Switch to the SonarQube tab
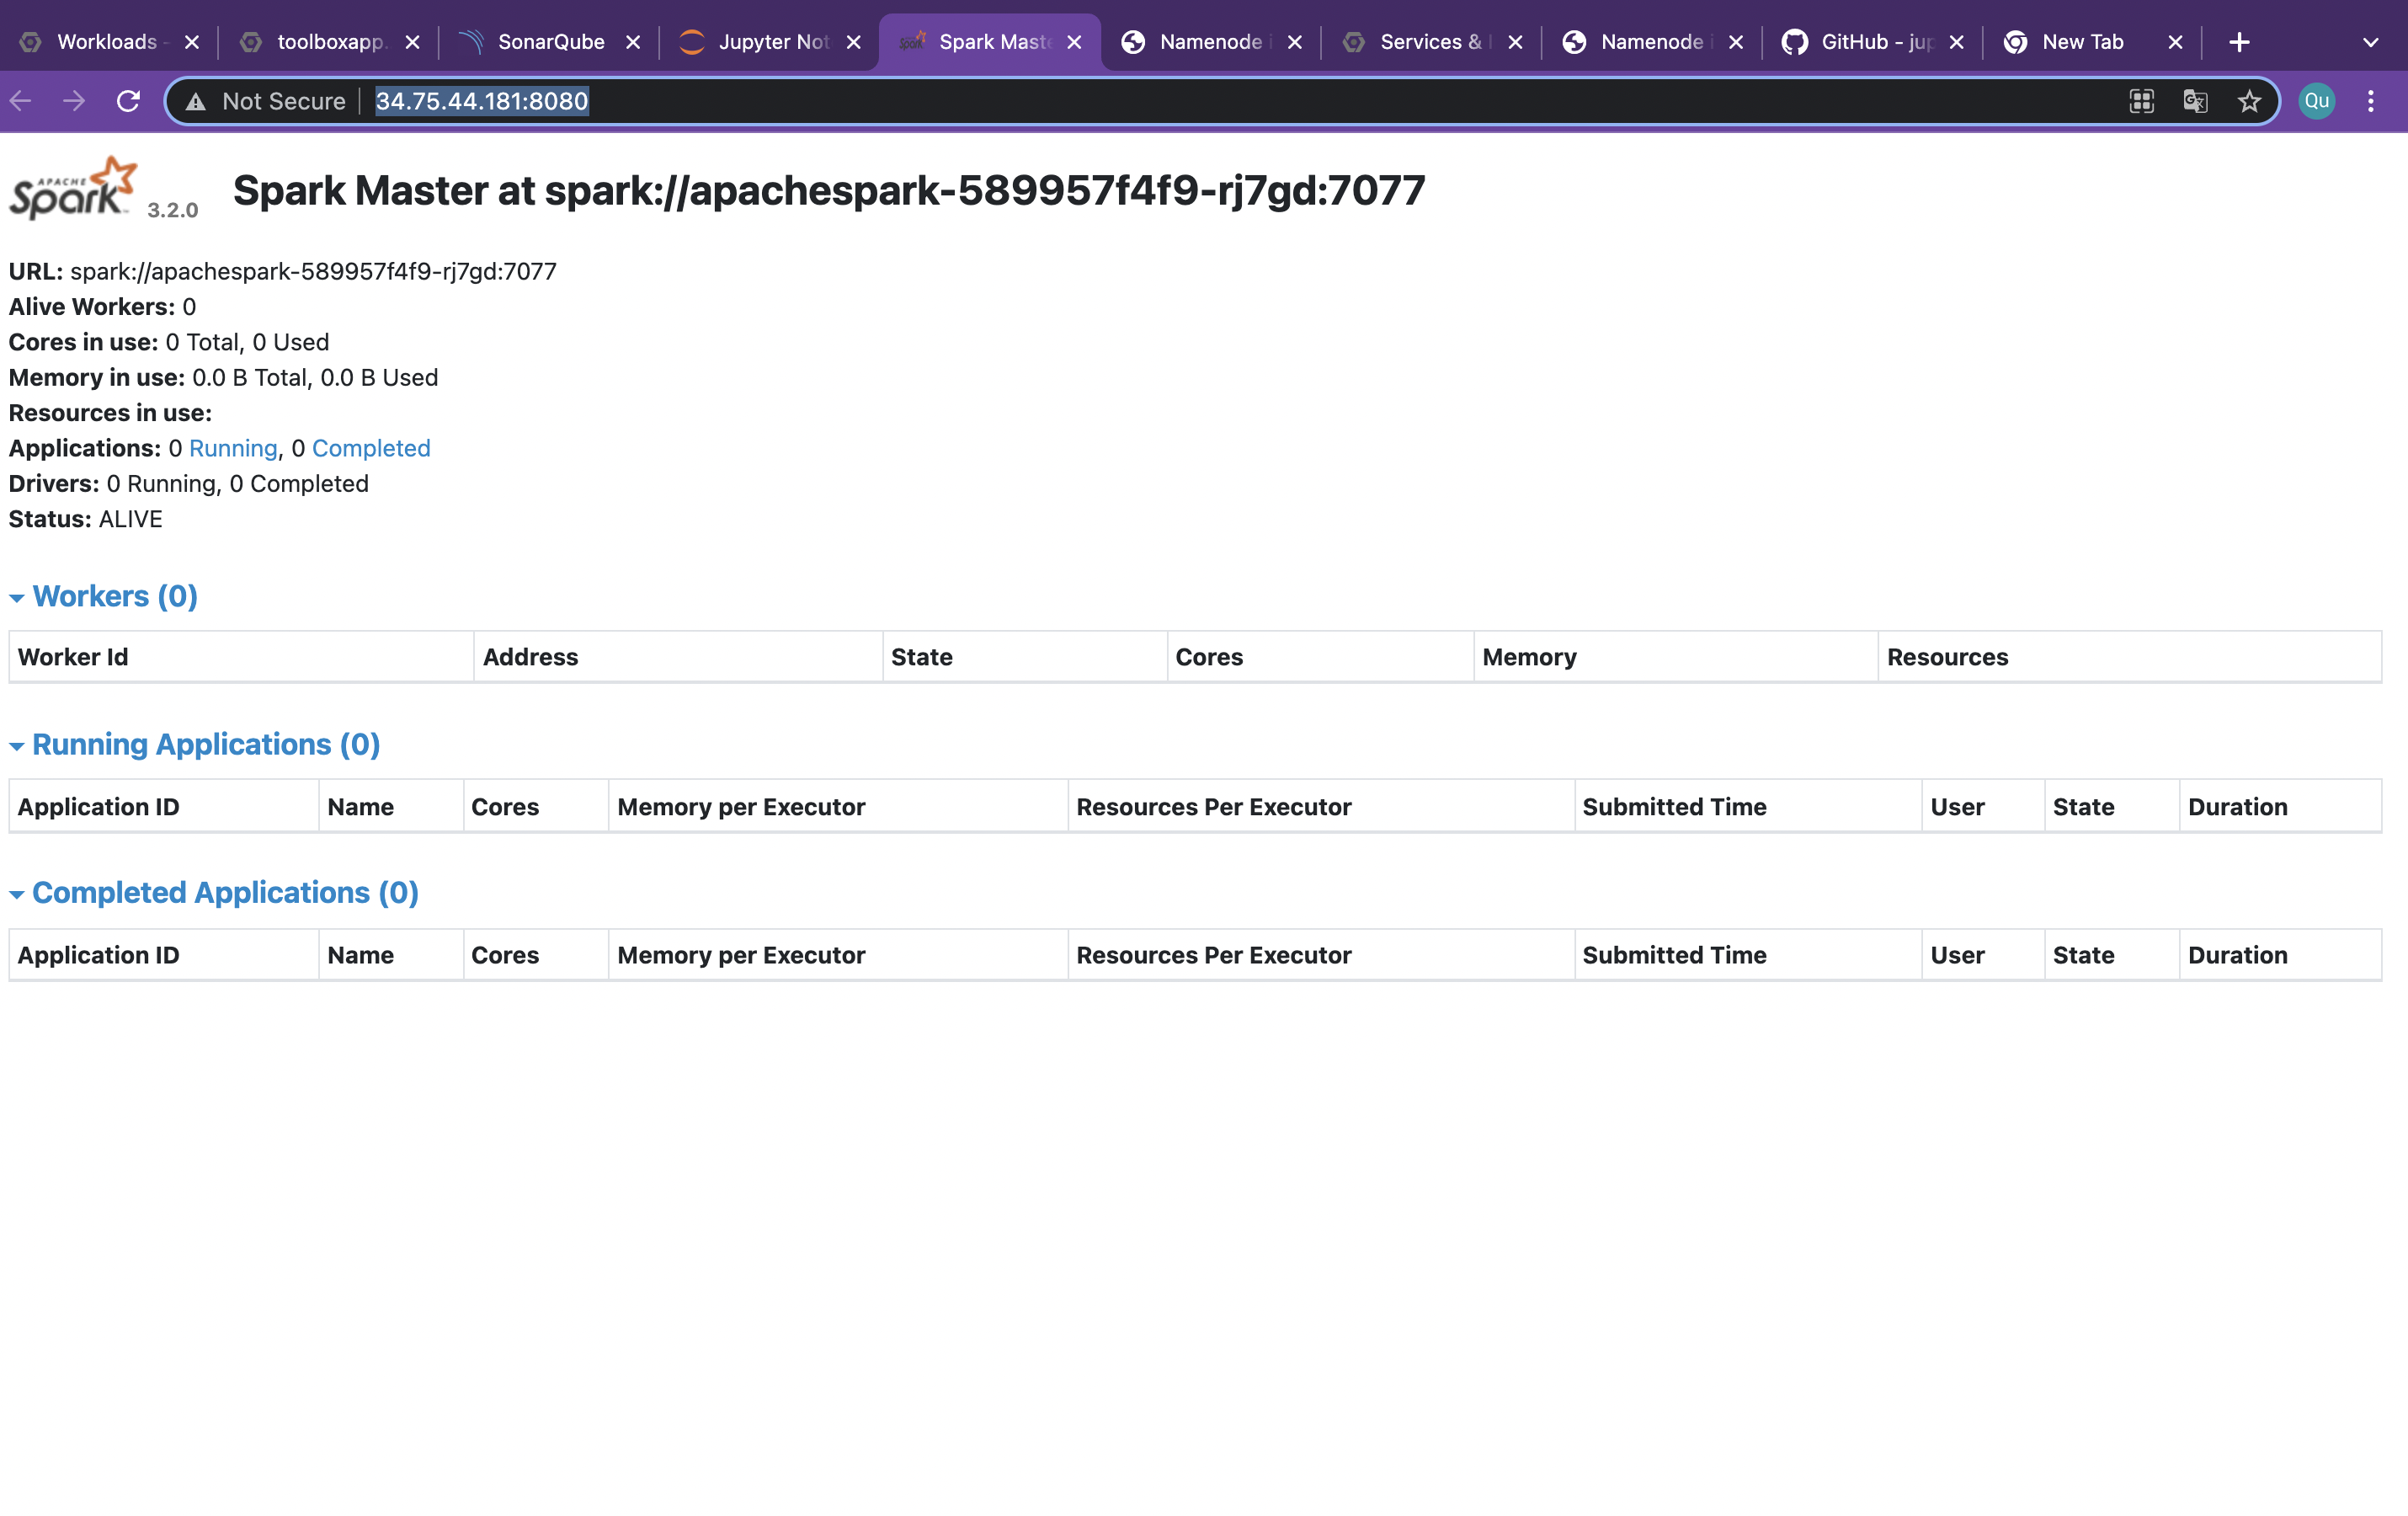2408x1516 pixels. click(550, 41)
